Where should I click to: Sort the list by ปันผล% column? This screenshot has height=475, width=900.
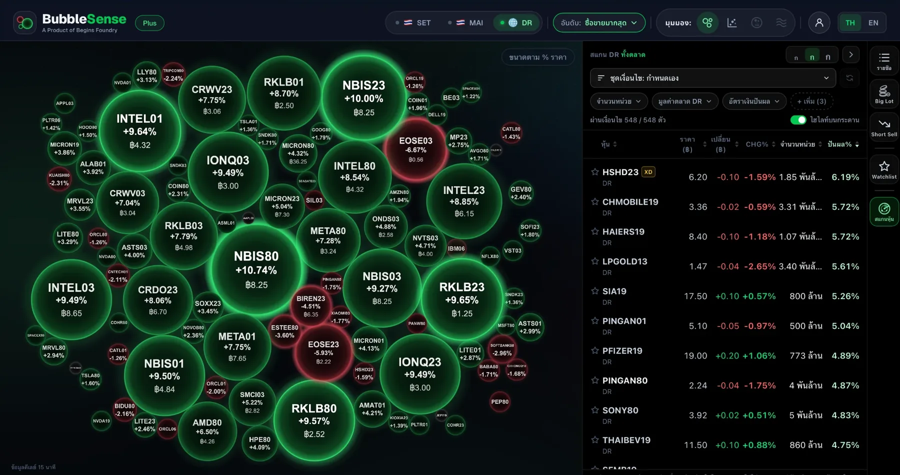click(x=843, y=144)
